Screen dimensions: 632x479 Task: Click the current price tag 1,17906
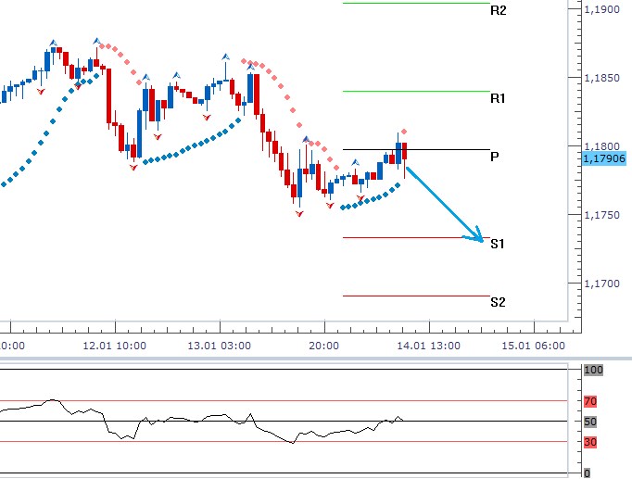coord(604,159)
